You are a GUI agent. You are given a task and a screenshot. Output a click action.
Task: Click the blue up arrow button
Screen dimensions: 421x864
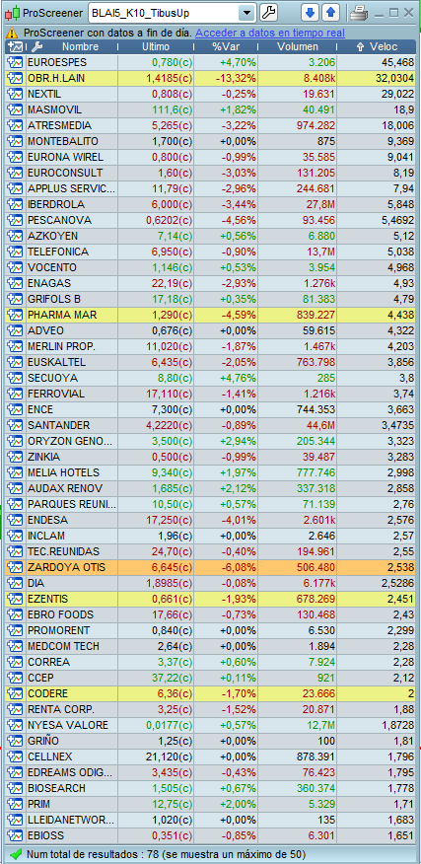330,13
